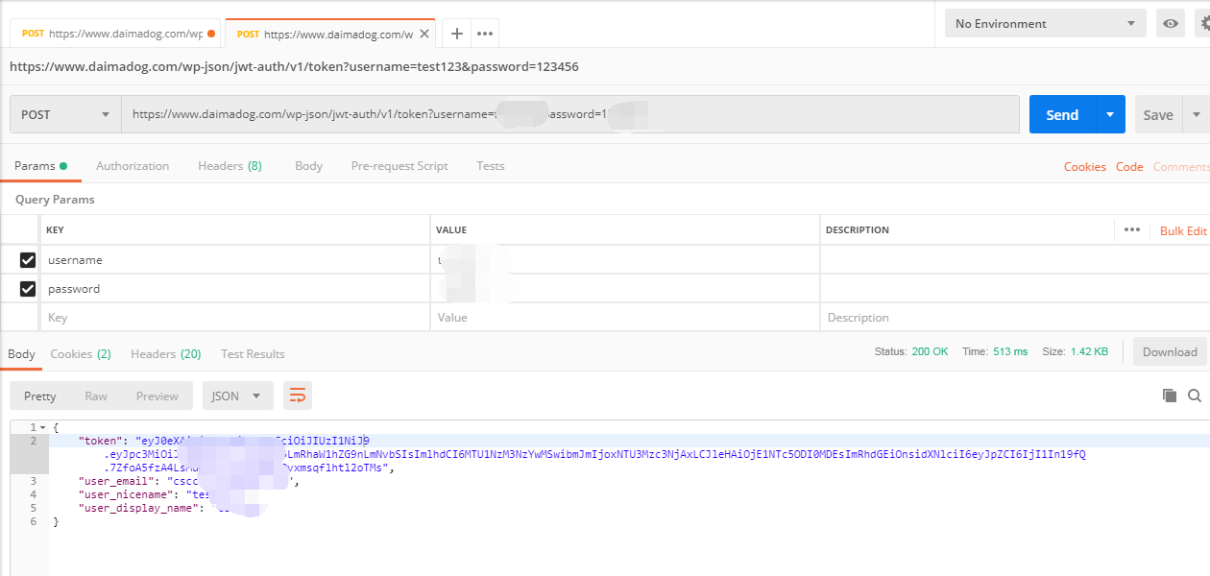Download the response
The image size is (1210, 576).
click(x=1170, y=352)
